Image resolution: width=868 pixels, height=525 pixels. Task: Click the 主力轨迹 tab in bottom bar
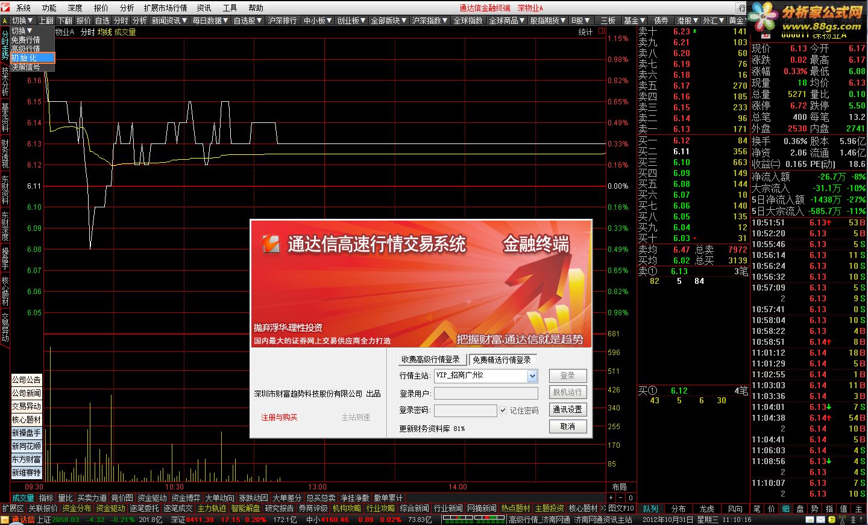[x=212, y=509]
